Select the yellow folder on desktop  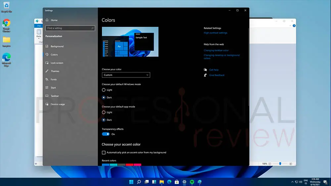[x=6, y=42]
